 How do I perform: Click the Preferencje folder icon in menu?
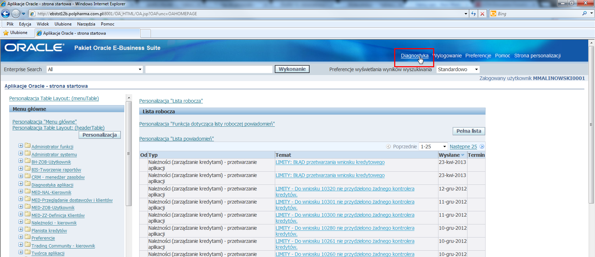pyautogui.click(x=28, y=237)
